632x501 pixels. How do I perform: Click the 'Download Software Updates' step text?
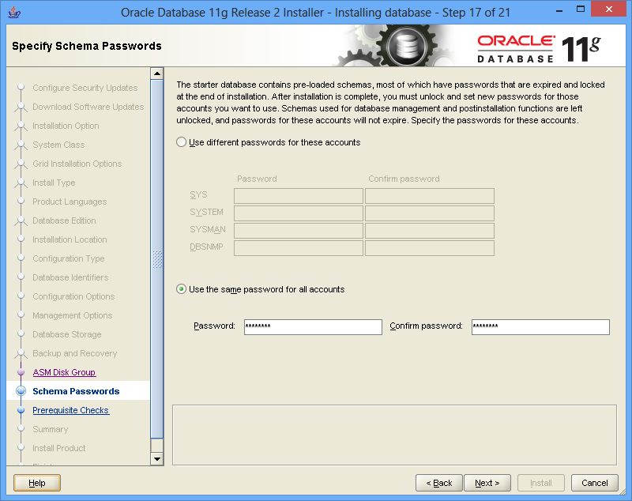pos(88,107)
